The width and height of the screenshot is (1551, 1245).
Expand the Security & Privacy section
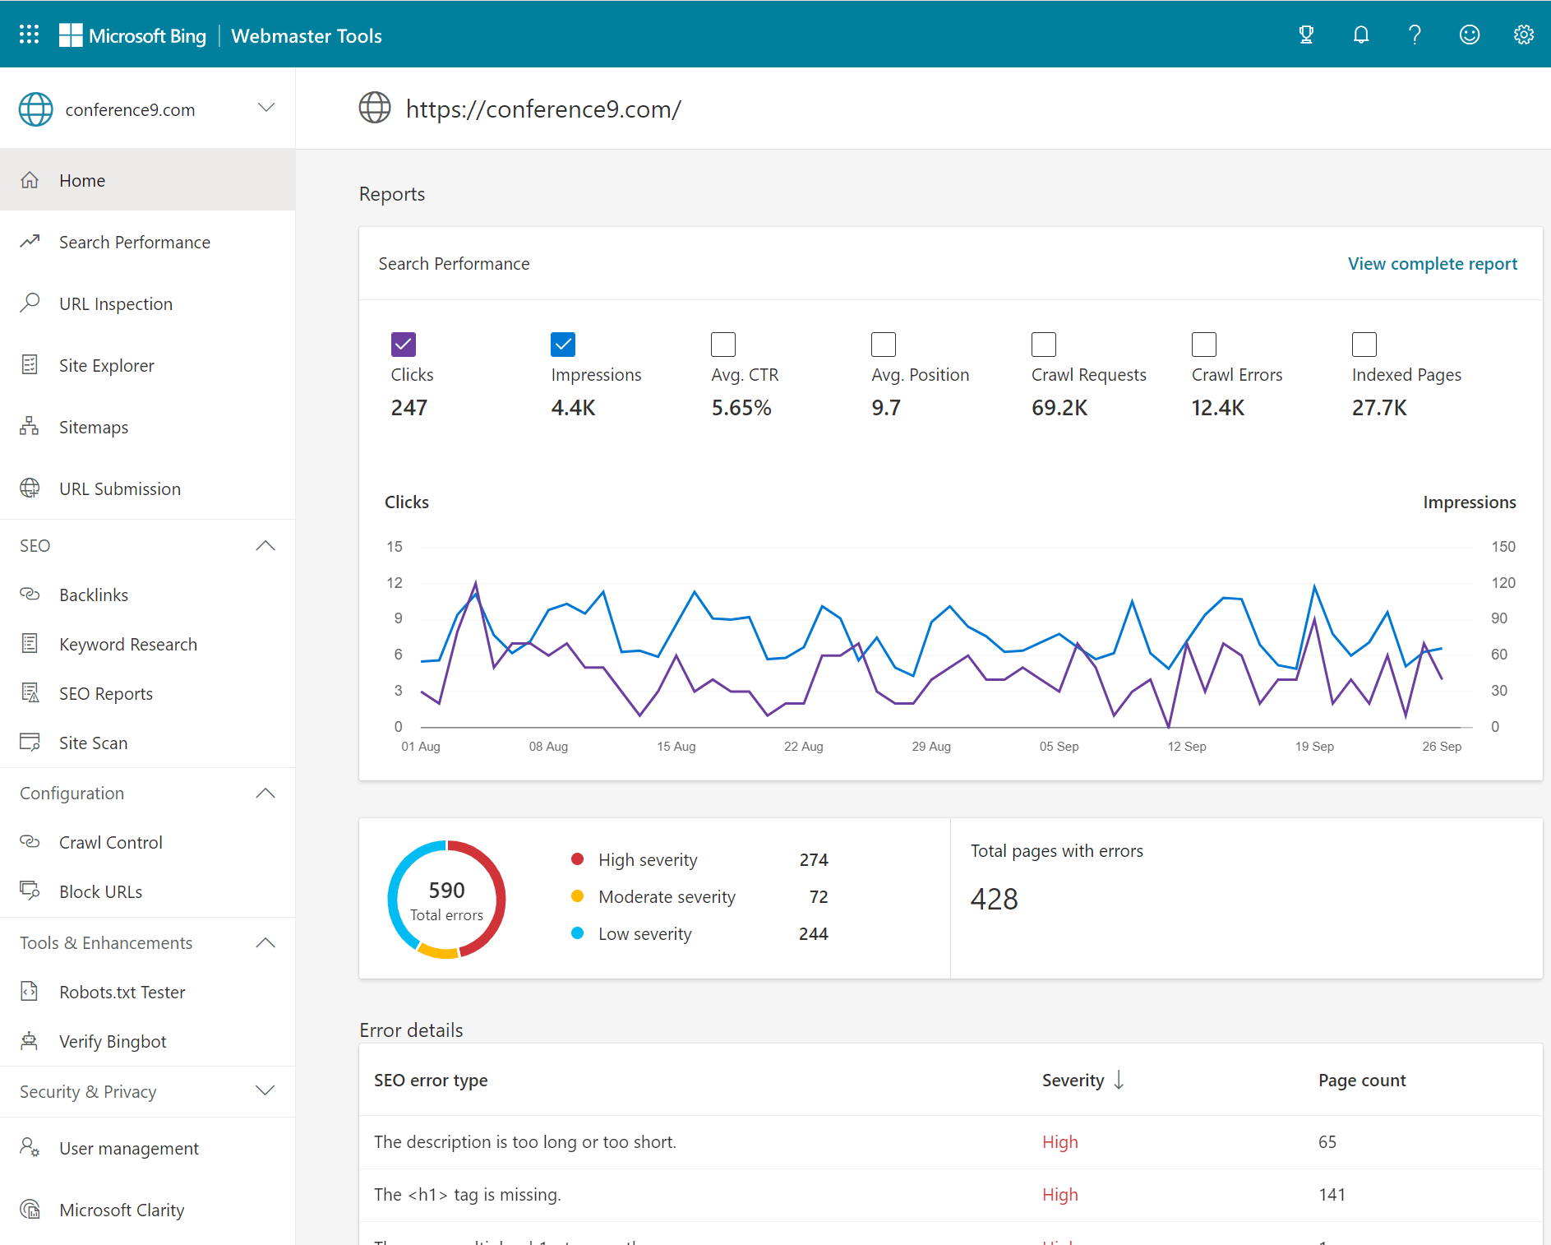pos(265,1091)
